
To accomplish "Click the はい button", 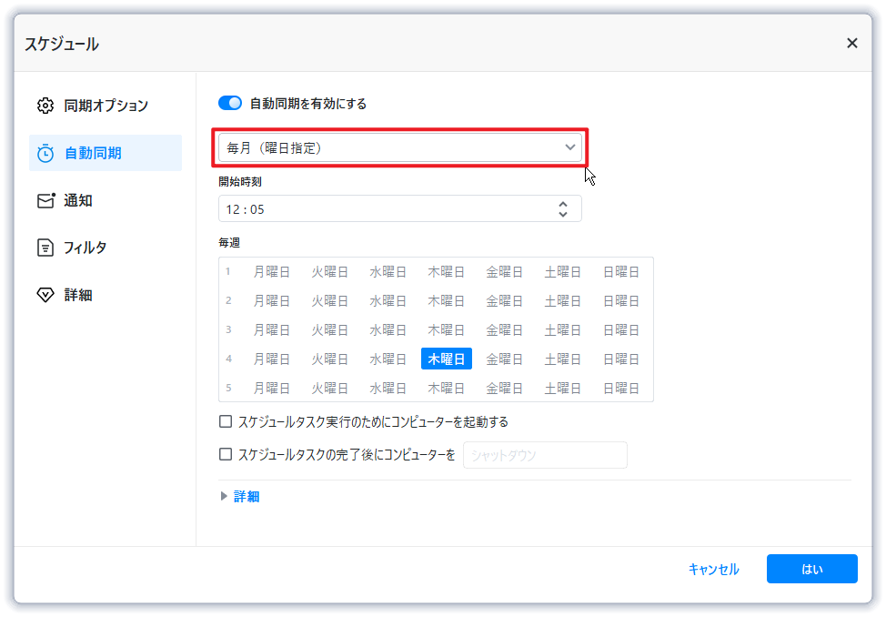I will coord(811,569).
